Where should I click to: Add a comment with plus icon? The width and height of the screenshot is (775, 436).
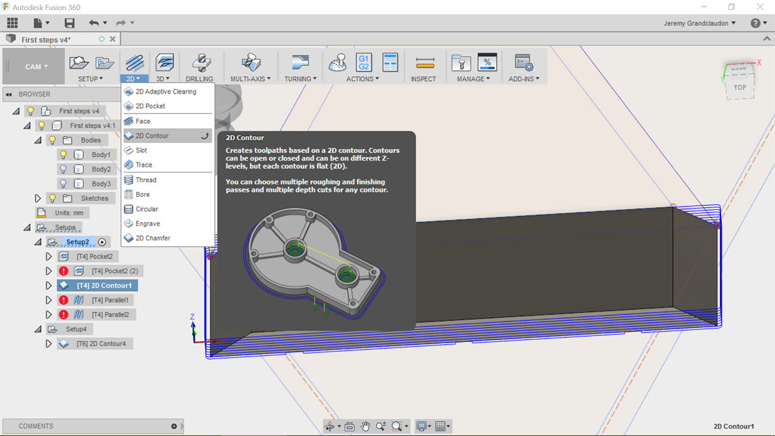click(x=174, y=426)
